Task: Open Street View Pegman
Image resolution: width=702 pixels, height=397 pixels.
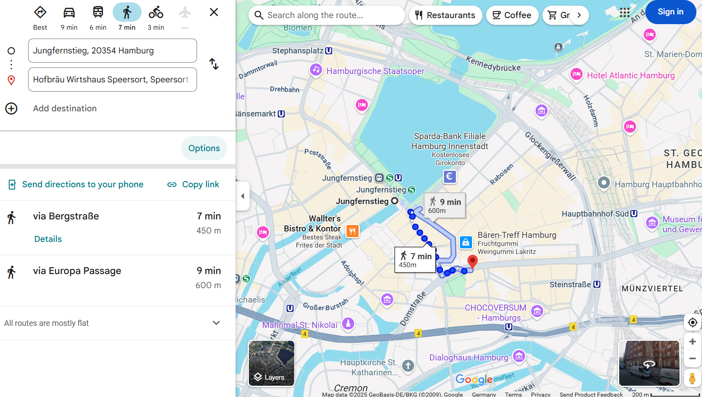Action: (692, 379)
